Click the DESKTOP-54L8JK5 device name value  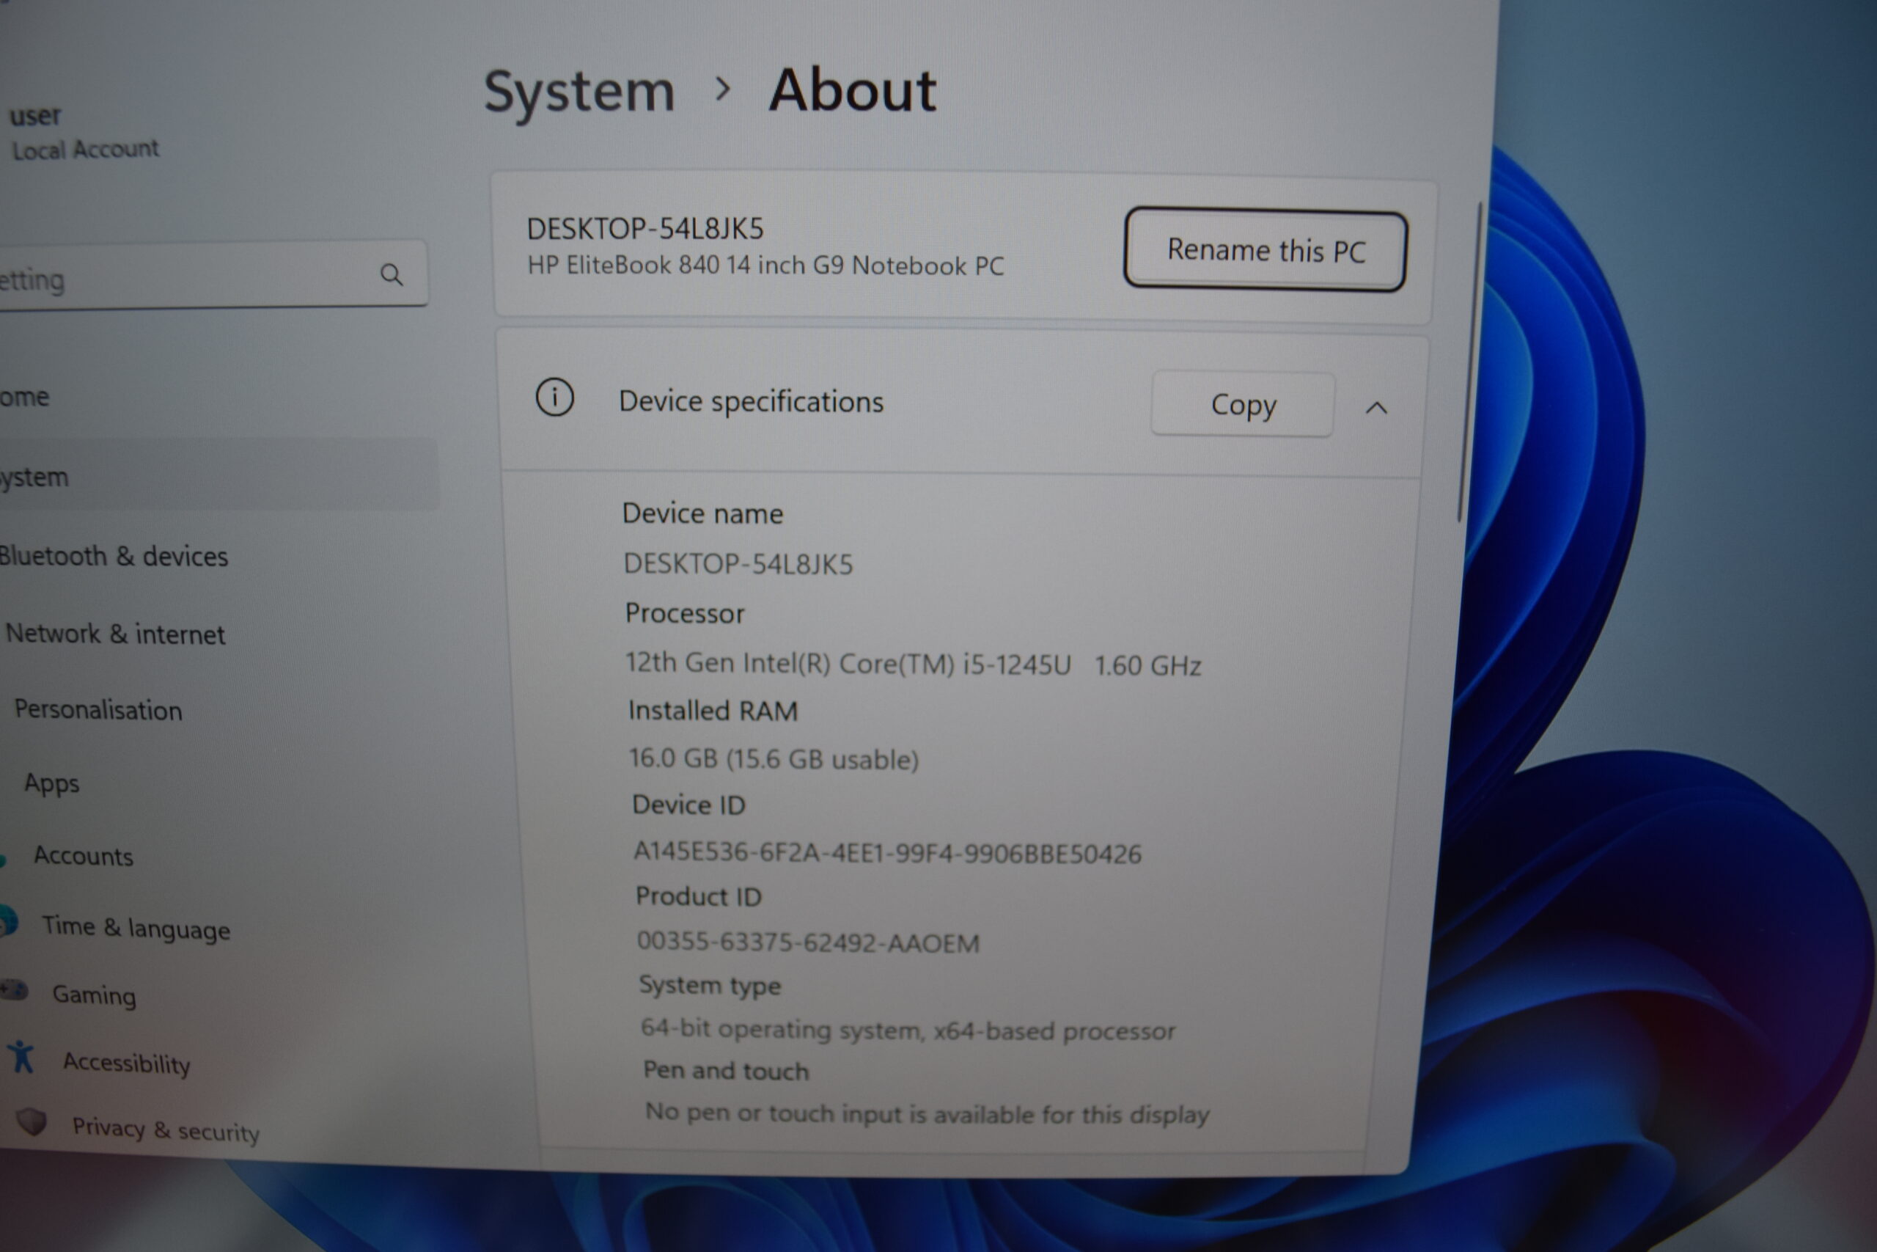pos(738,565)
